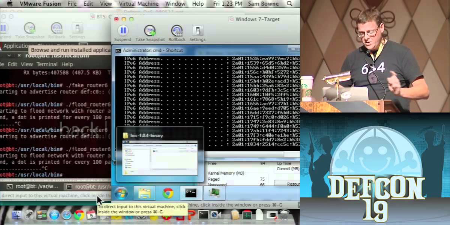Open Activity Monitor in the Dock
The height and width of the screenshot is (225, 450).
click(247, 215)
